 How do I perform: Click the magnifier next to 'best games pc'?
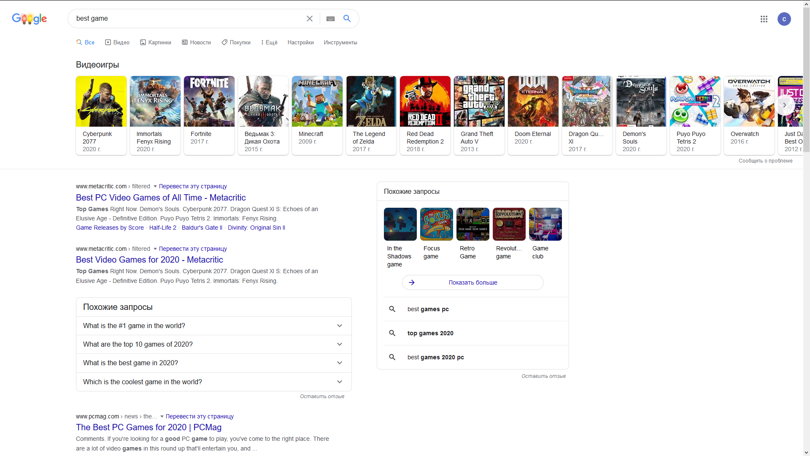pos(392,309)
